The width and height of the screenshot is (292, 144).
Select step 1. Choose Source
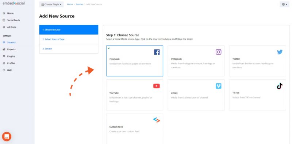[x=69, y=30]
